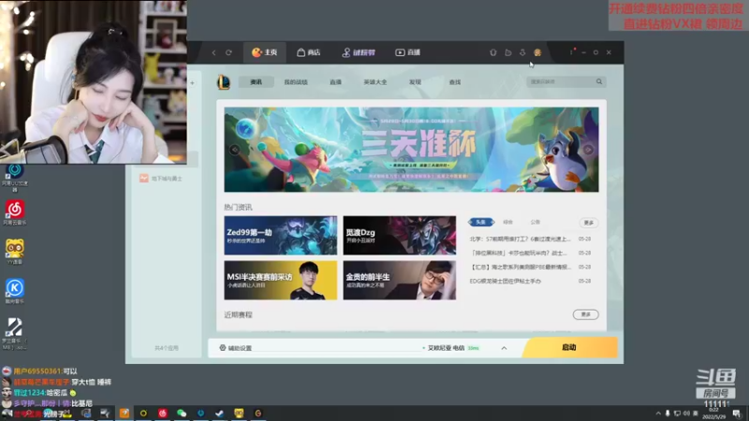The width and height of the screenshot is (749, 421).
Task: Open the more-options menu with red dot
Action: [572, 51]
